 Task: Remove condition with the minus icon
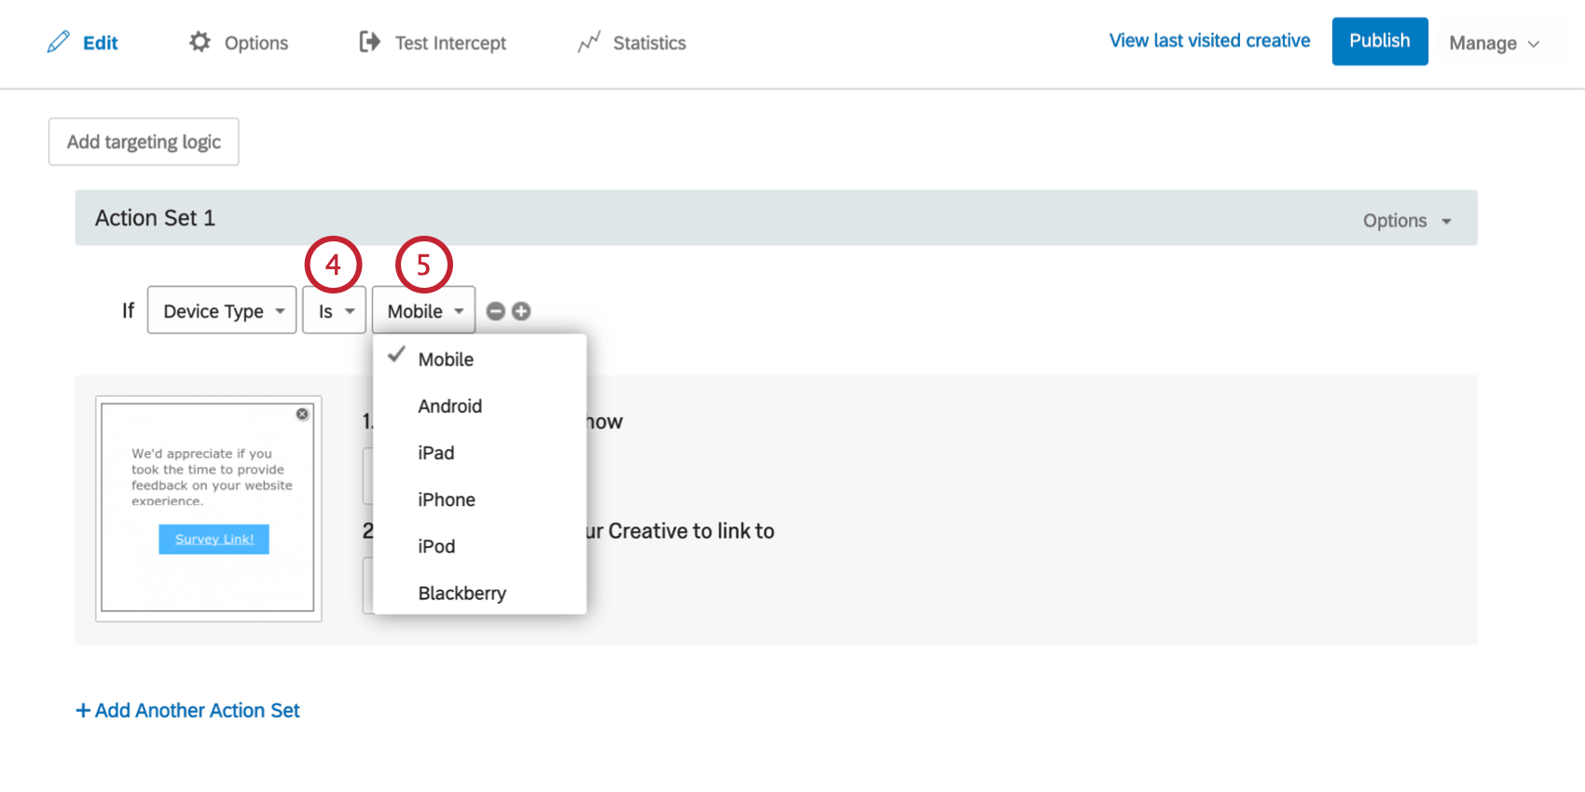496,311
